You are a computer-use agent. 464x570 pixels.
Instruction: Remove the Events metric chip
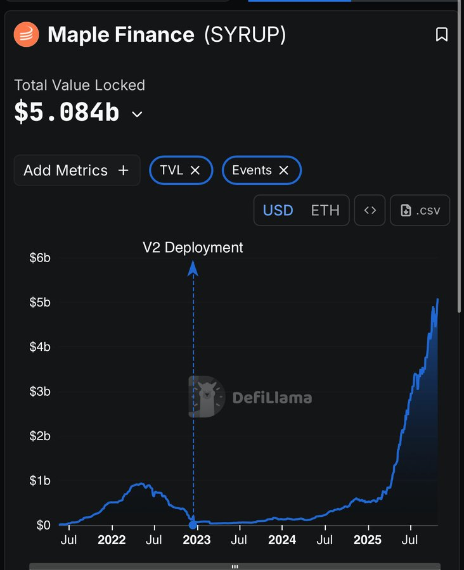[283, 170]
